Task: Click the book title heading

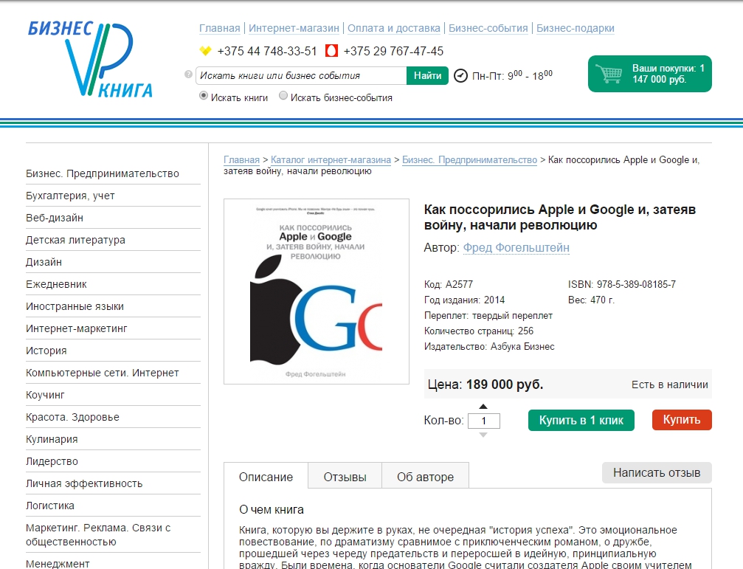Action: point(559,217)
